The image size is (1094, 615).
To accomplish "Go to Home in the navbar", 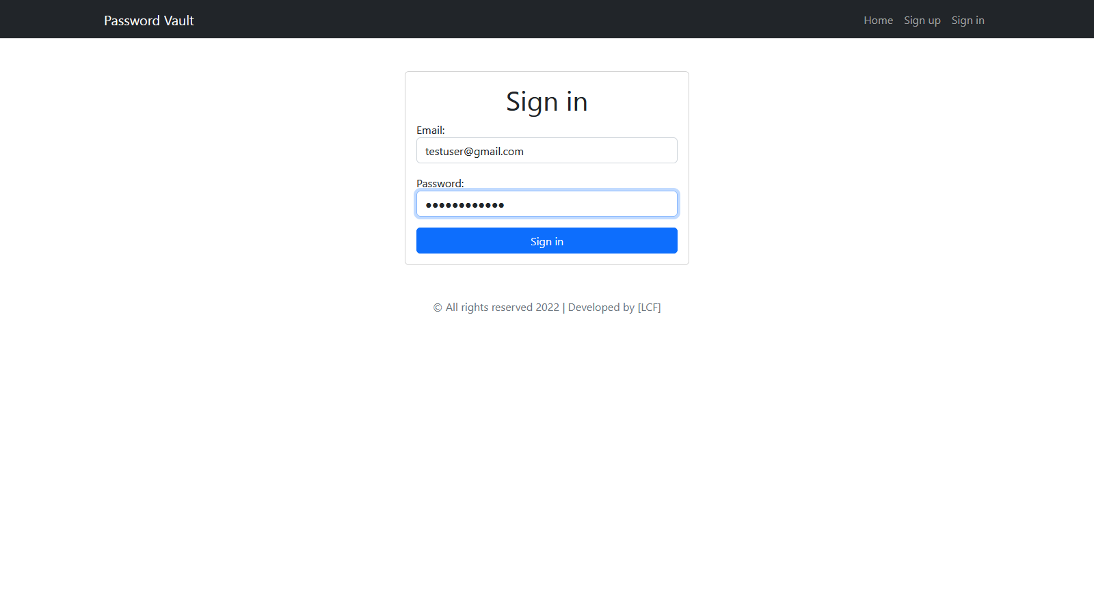I will tap(878, 20).
